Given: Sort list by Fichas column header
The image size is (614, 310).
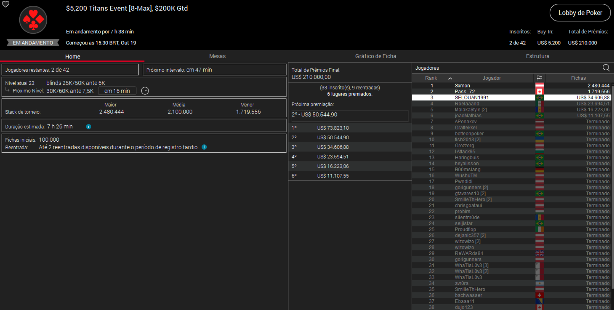Looking at the screenshot, I should pyautogui.click(x=578, y=78).
